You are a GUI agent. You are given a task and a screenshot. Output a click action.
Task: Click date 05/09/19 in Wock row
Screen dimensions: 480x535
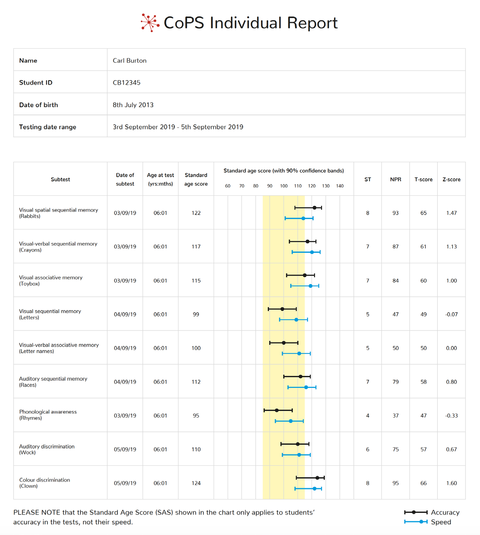click(125, 449)
